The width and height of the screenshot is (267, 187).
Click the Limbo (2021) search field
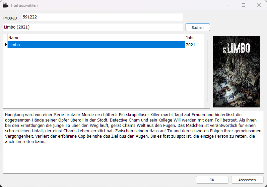(x=93, y=27)
